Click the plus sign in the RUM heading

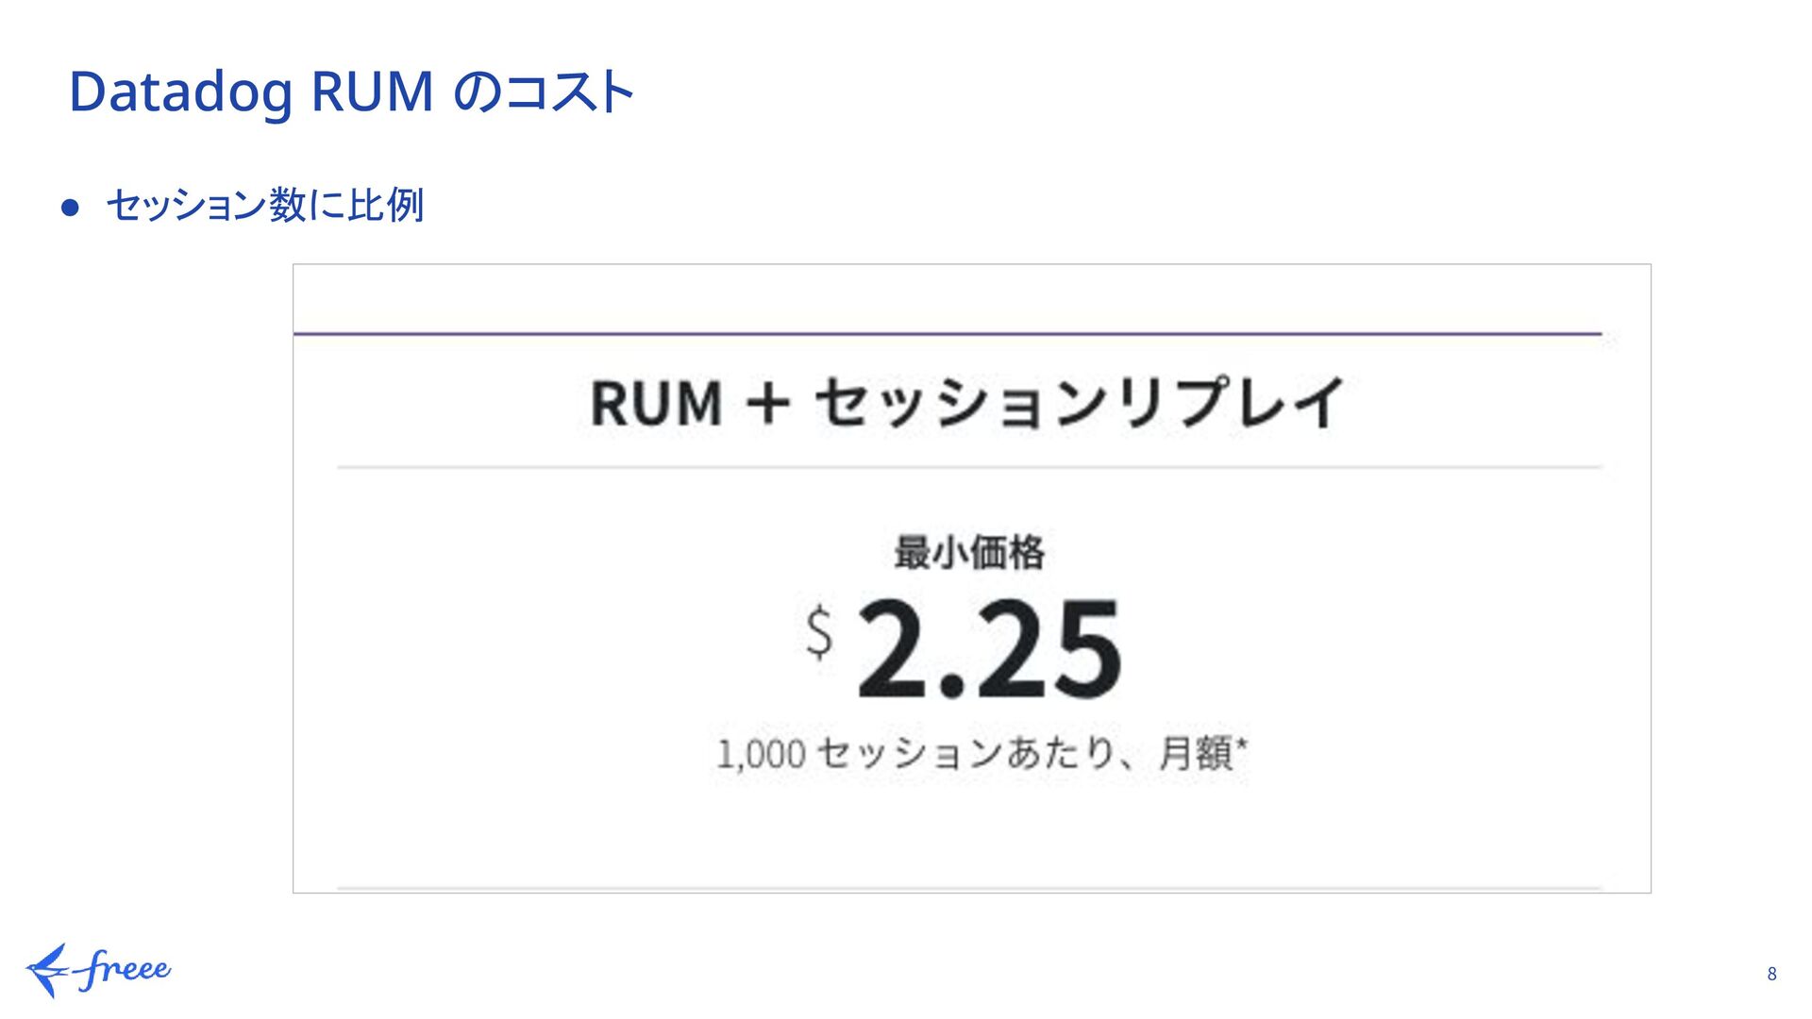point(767,404)
